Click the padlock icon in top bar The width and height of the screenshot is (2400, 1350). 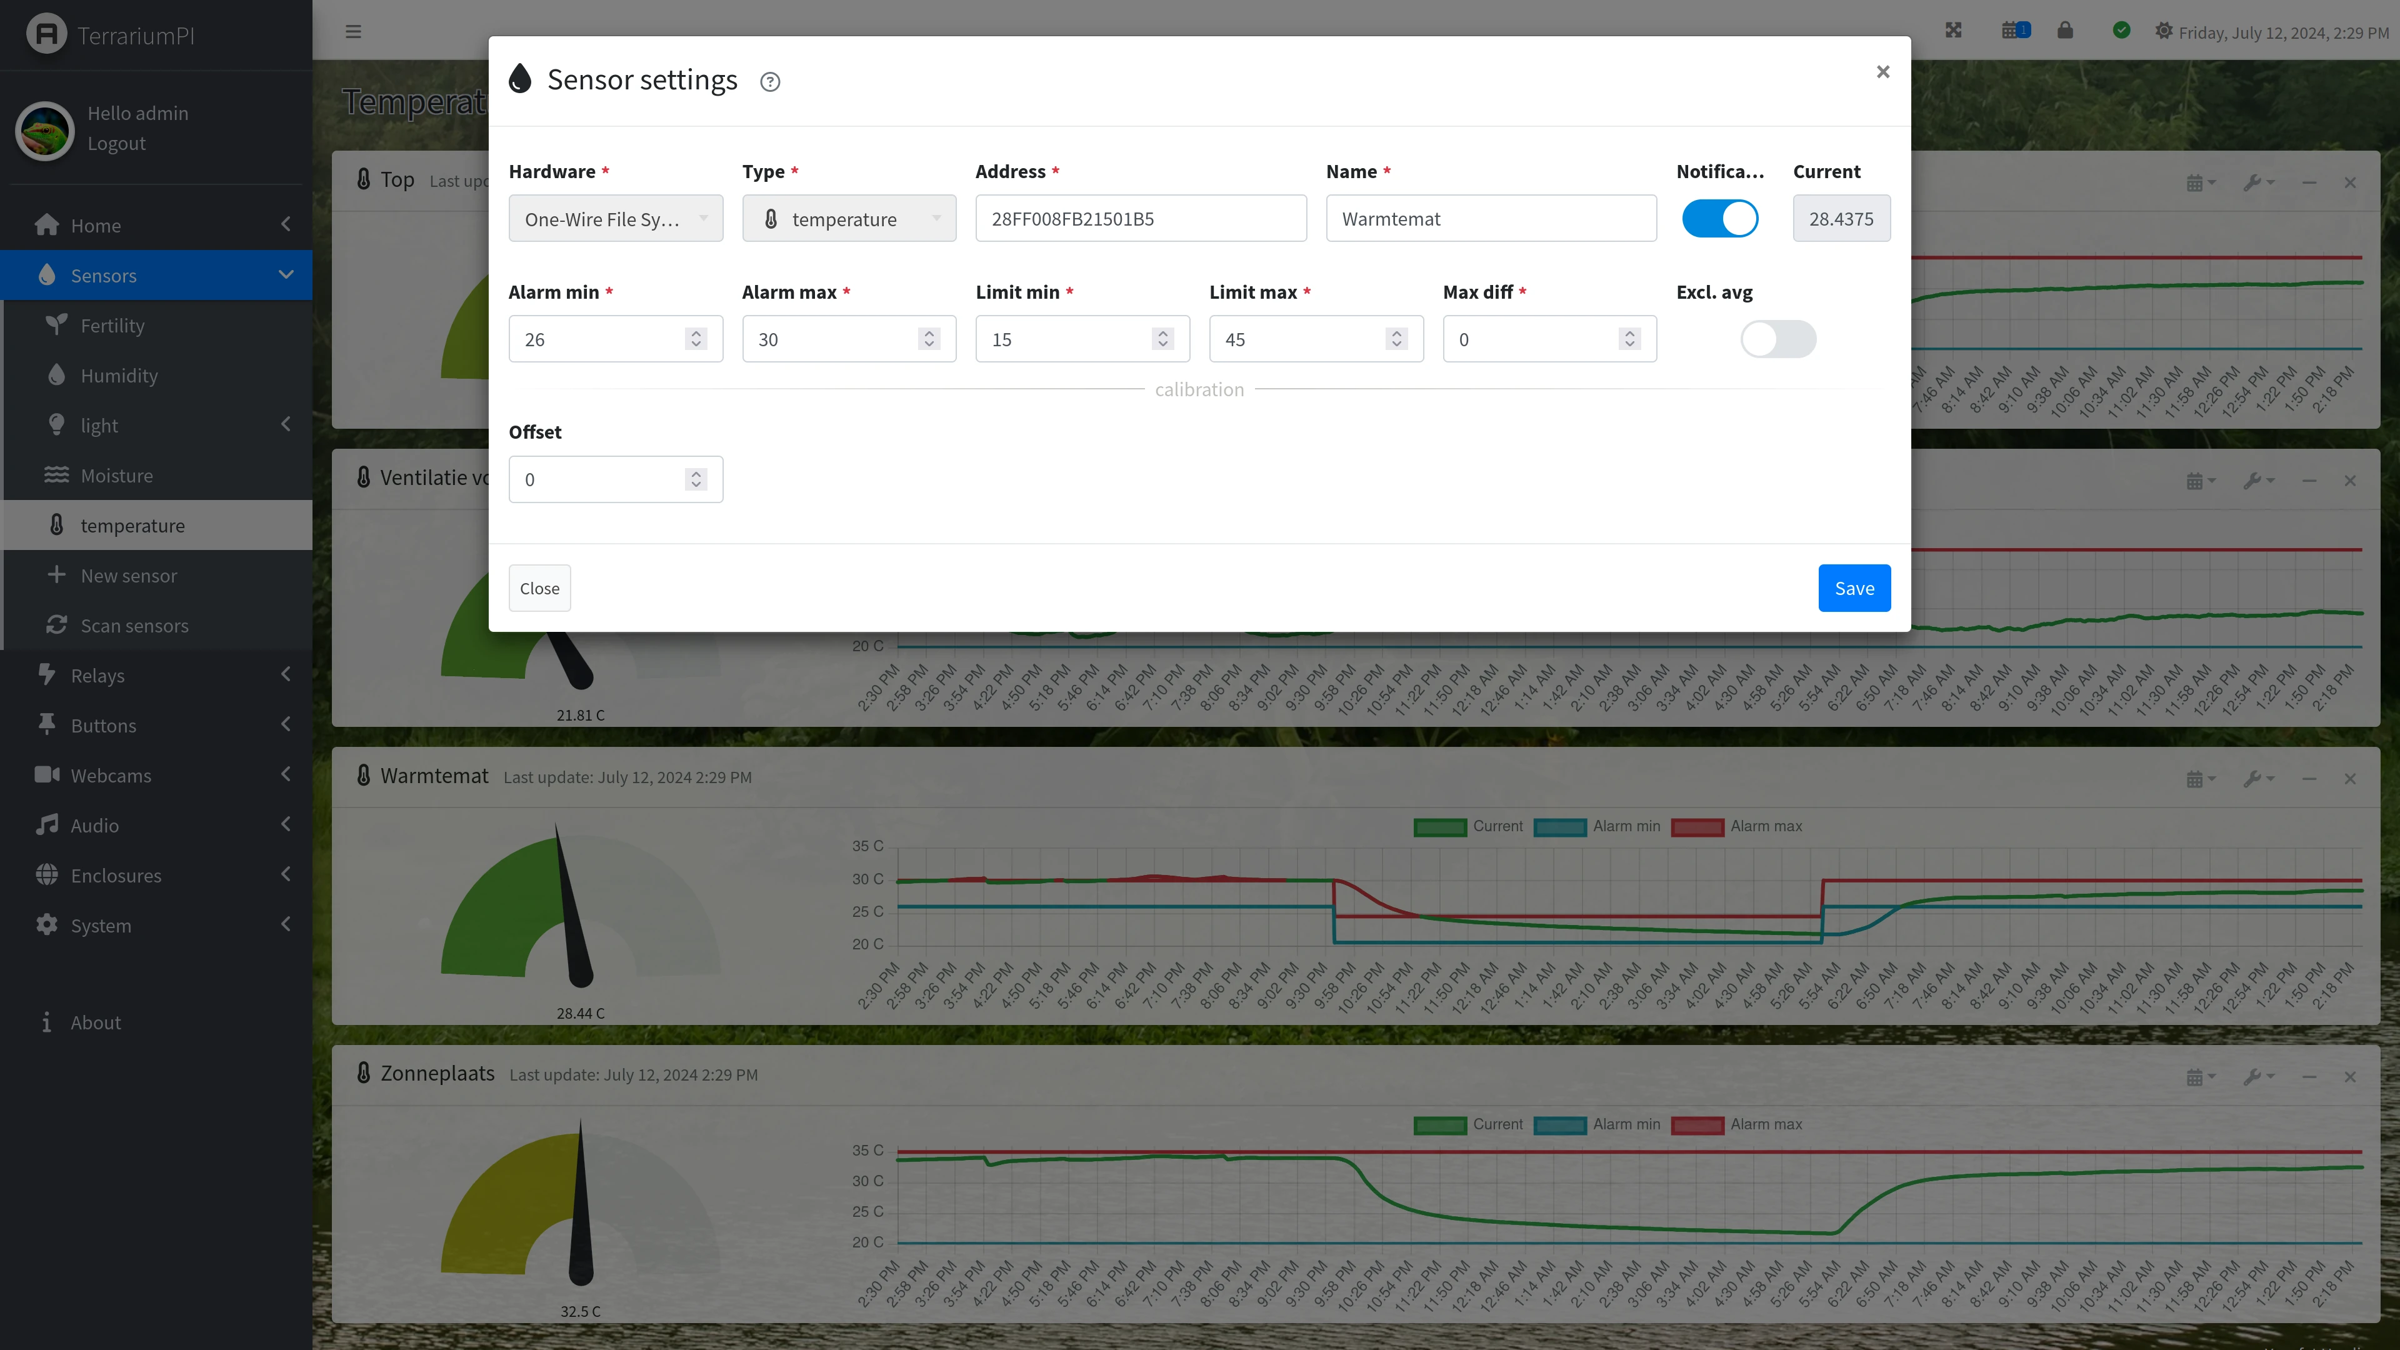[2066, 31]
